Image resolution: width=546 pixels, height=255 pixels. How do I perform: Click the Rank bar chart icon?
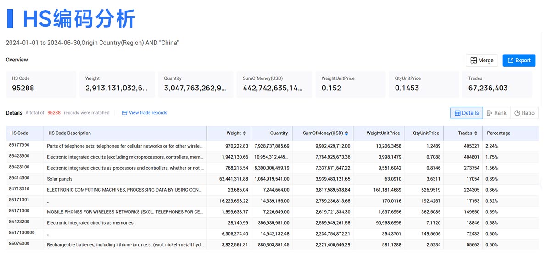click(489, 113)
